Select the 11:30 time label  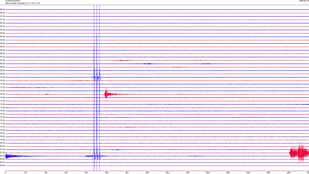[2, 87]
